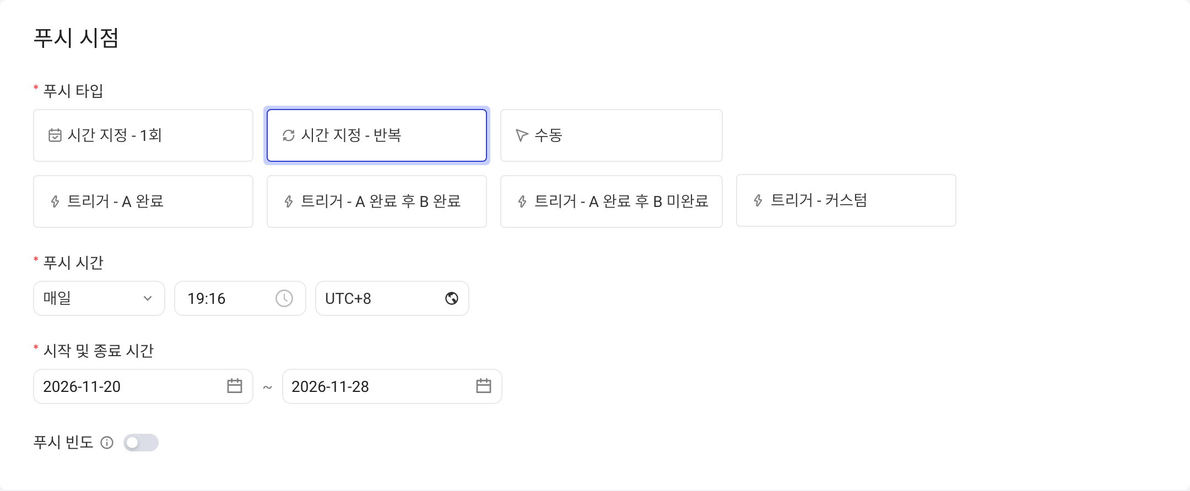Open the UTC+8 timezone selector

pyautogui.click(x=392, y=298)
